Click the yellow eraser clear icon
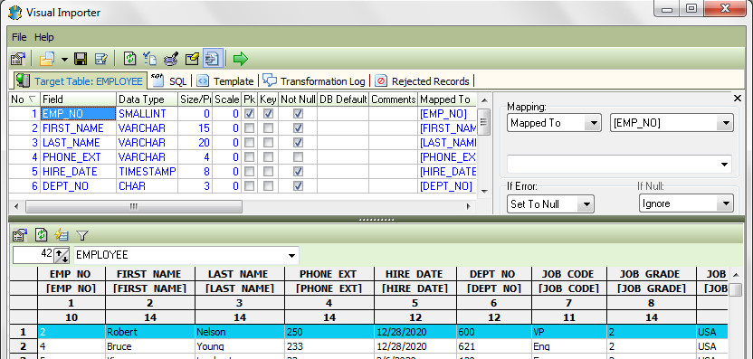The image size is (753, 359). pyautogui.click(x=192, y=59)
